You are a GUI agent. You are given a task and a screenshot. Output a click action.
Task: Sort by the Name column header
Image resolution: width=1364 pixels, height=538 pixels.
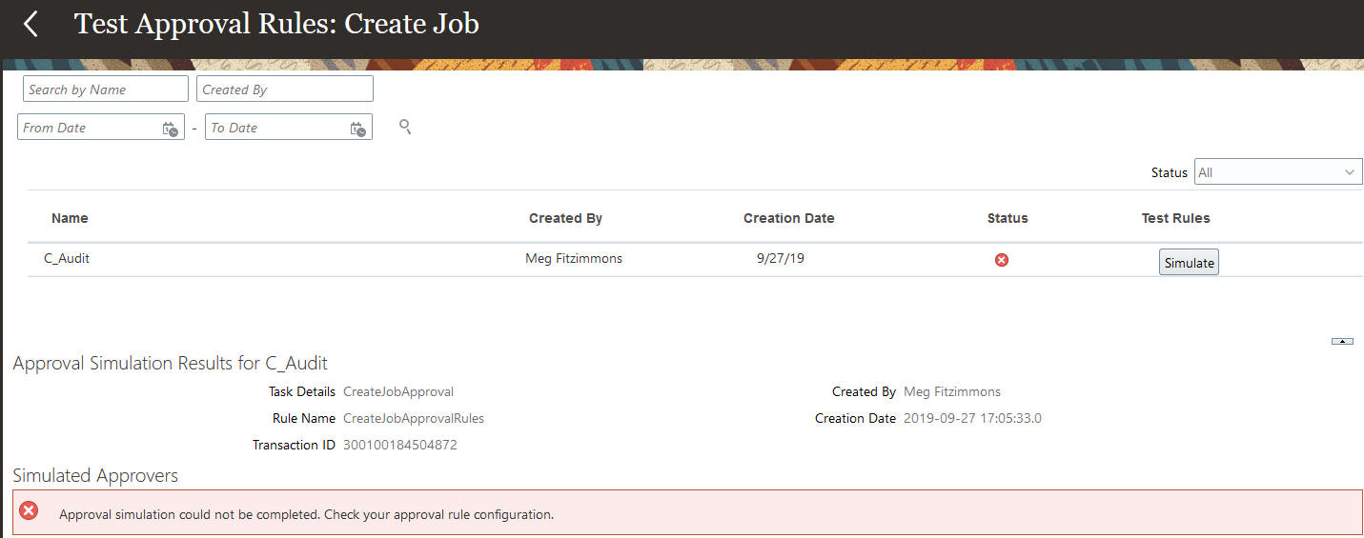(x=70, y=218)
